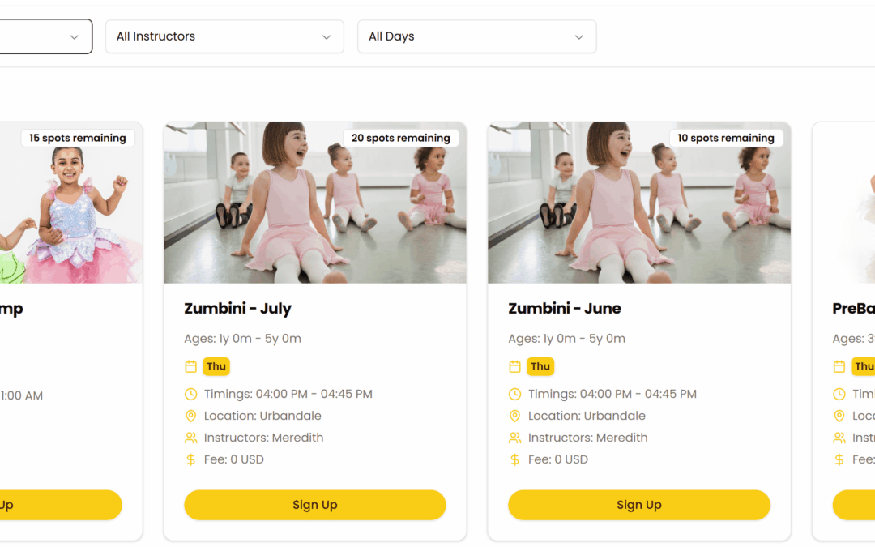Click the 20 spots remaining badge
The height and width of the screenshot is (547, 875).
tap(400, 139)
